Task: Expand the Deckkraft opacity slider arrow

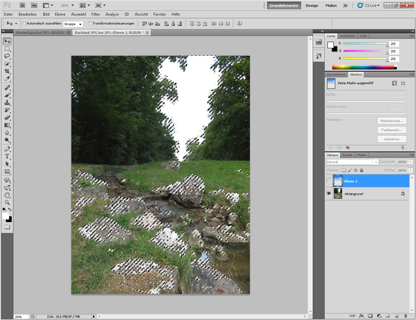Action: [411, 162]
